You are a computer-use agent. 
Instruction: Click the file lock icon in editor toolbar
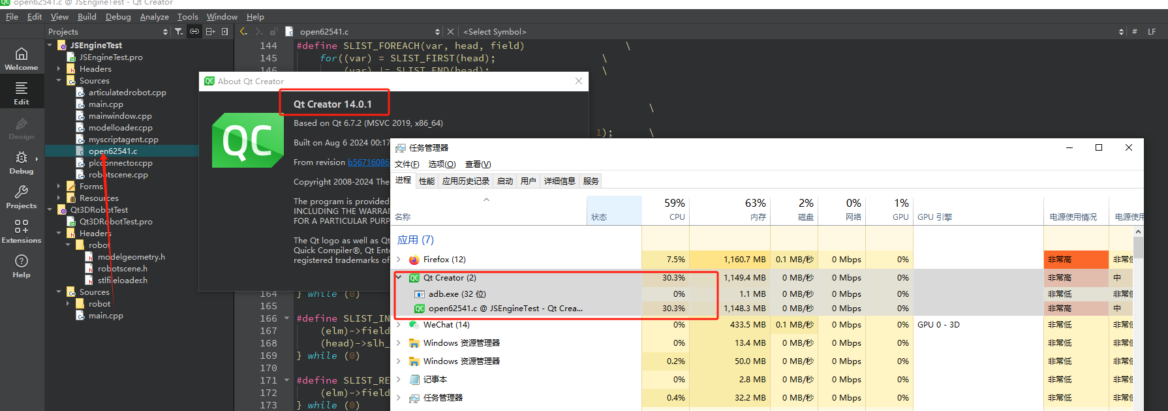pyautogui.click(x=274, y=31)
